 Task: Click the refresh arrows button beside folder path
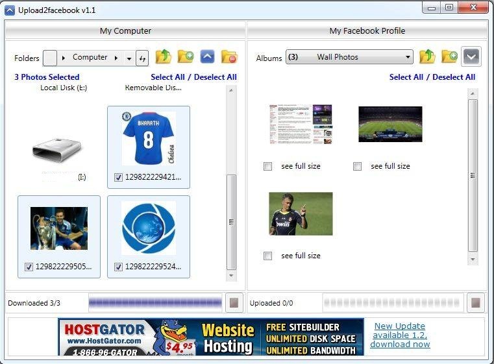click(142, 58)
